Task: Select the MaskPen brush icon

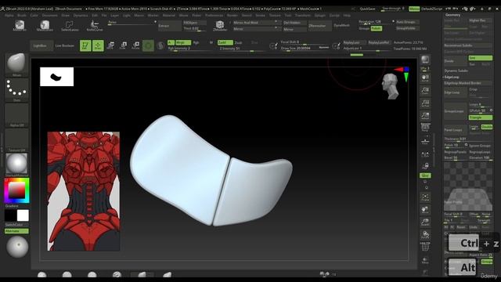Action: pos(20,25)
